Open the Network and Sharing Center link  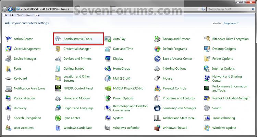(x=227, y=79)
